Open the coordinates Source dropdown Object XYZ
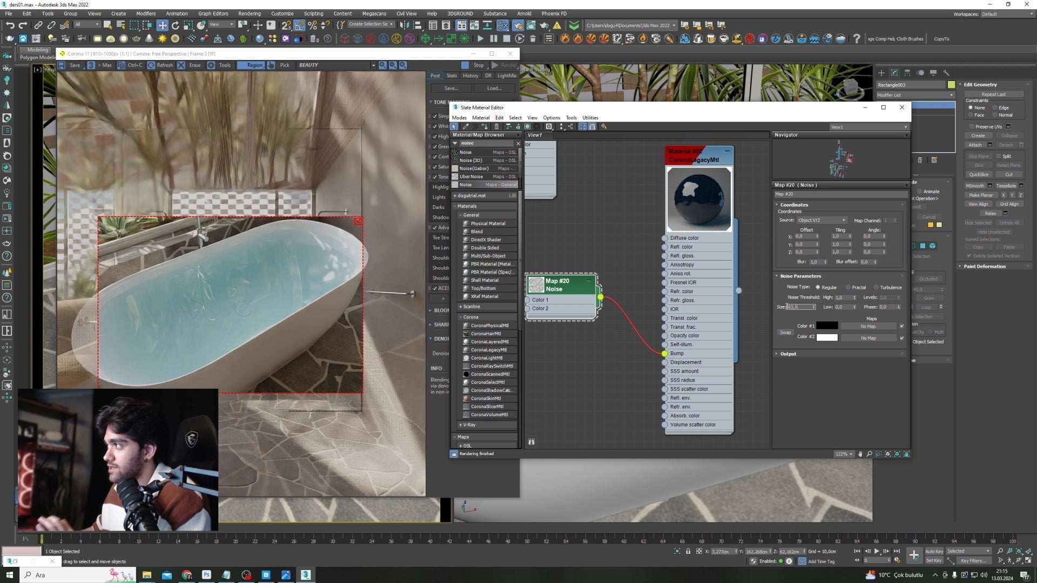This screenshot has height=583, width=1037. point(821,220)
